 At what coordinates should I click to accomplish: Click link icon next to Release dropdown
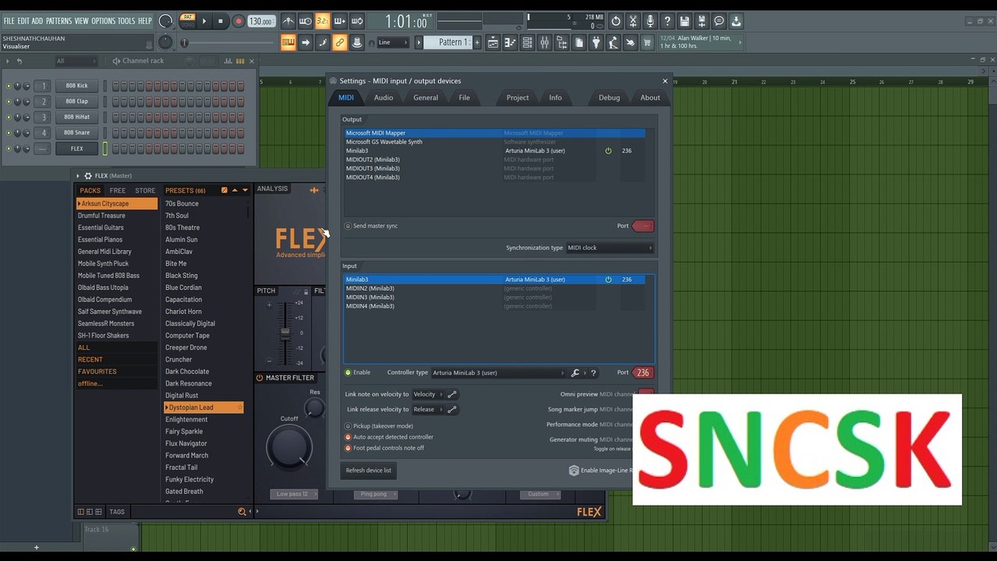[x=452, y=409]
